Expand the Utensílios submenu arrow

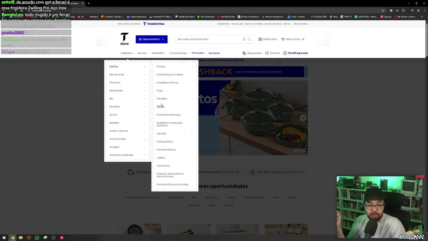click(192, 98)
